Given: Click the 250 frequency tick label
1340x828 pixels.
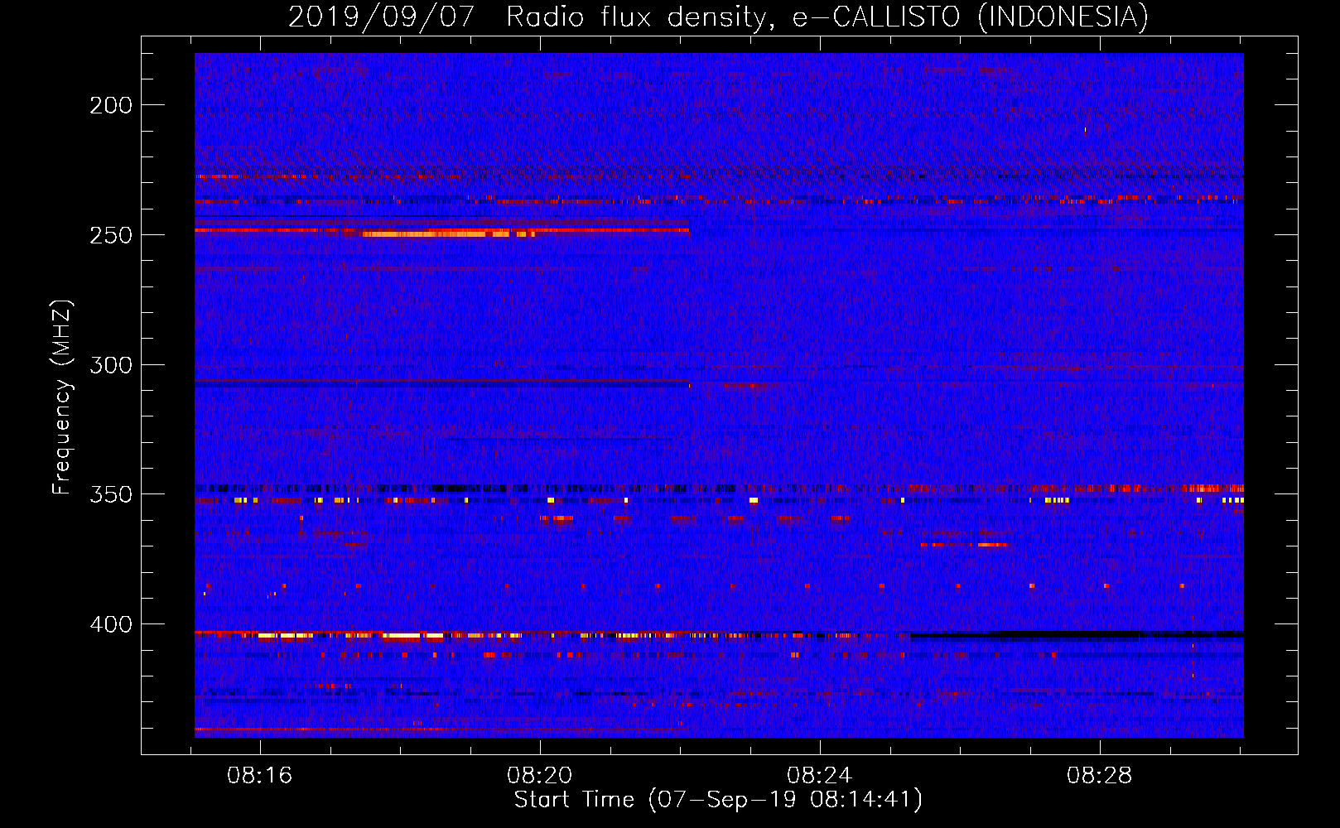Looking at the screenshot, I should [111, 235].
